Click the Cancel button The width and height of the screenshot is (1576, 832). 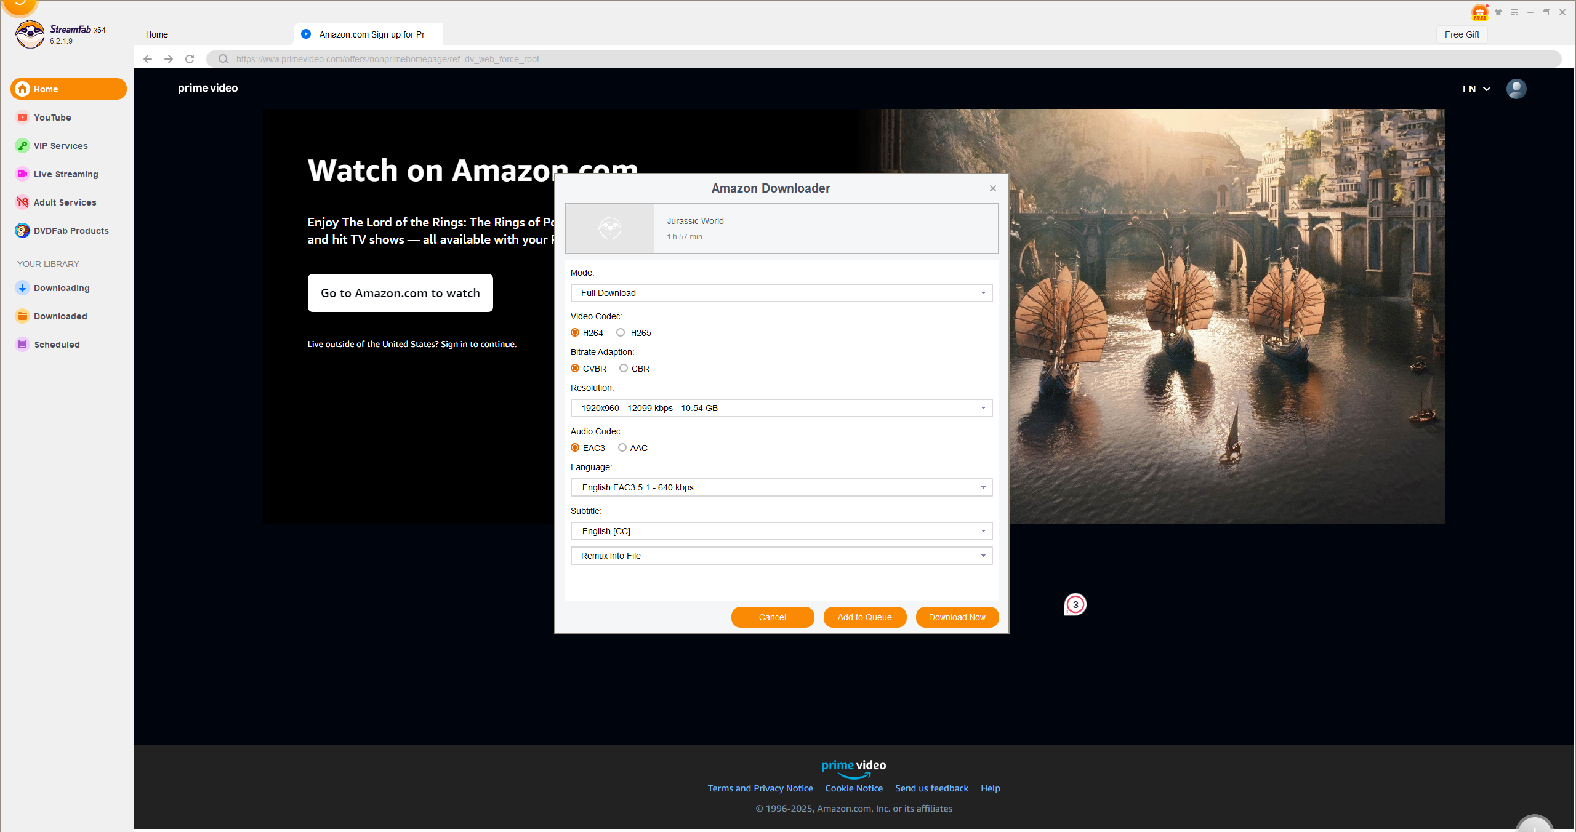773,617
